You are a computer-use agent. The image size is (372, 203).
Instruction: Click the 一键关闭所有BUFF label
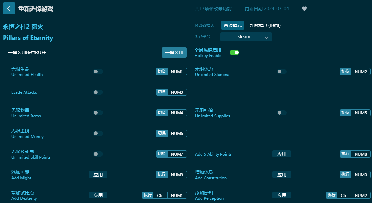(27, 53)
